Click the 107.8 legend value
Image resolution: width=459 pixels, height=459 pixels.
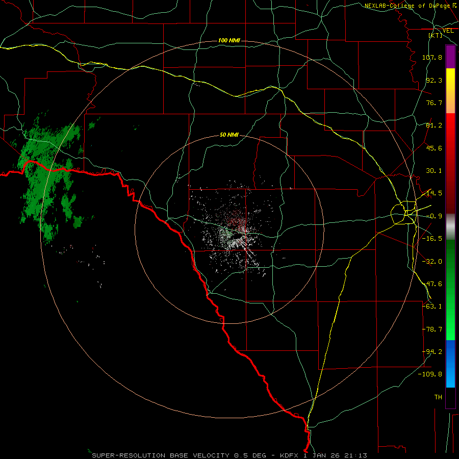(432, 57)
